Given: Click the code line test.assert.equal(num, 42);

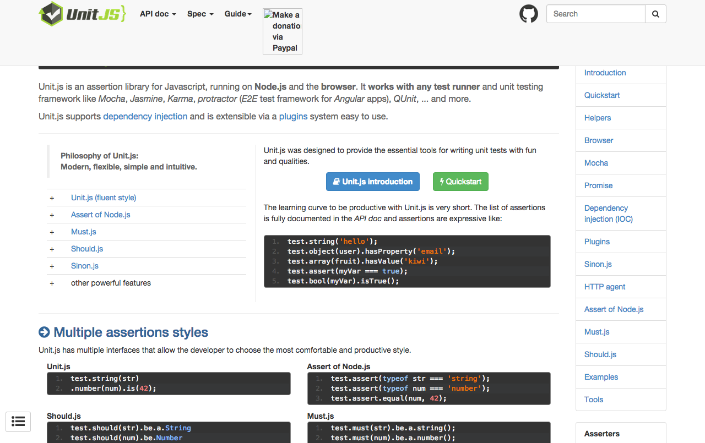Looking at the screenshot, I should pos(389,398).
